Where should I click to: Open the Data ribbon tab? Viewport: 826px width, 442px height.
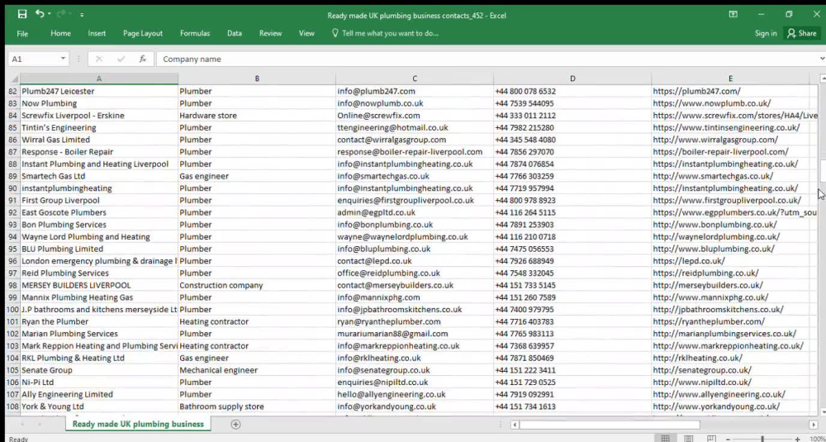click(x=235, y=33)
